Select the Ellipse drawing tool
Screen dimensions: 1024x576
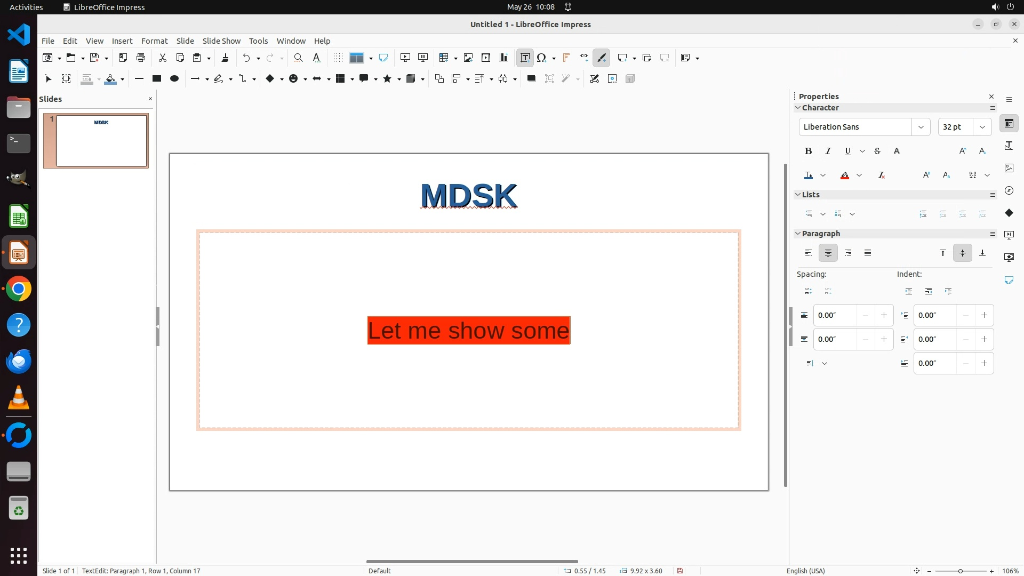click(x=174, y=79)
